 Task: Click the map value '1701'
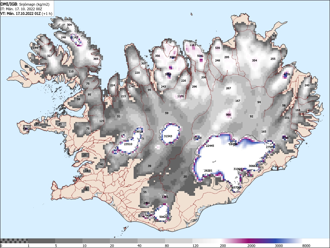165,197
